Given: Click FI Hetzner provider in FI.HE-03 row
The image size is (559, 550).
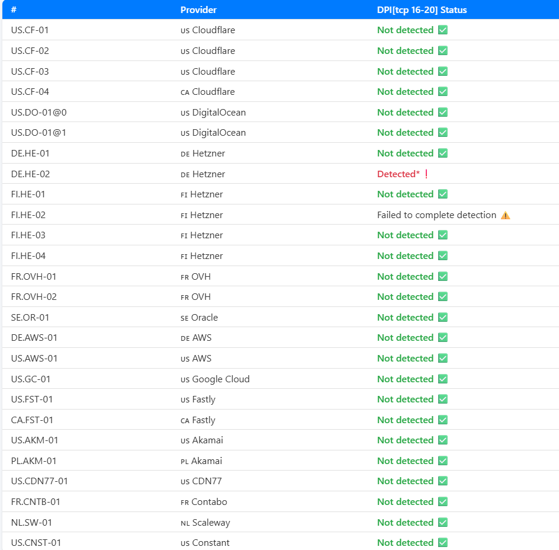Looking at the screenshot, I should [x=201, y=235].
